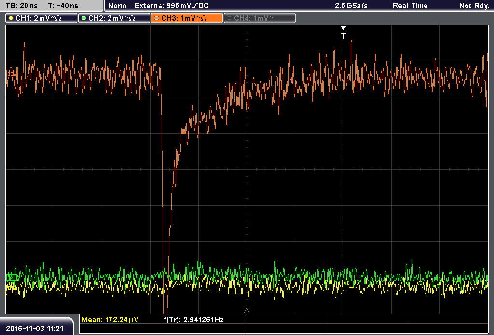This screenshot has height=335, width=494.
Task: Enable the greyed CH4 1mV channel tab
Action: [260, 18]
